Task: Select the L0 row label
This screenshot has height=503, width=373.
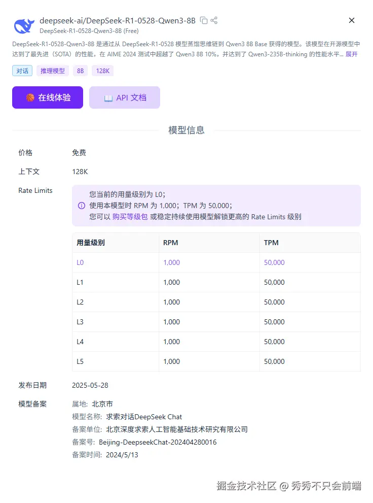Action: pyautogui.click(x=80, y=263)
